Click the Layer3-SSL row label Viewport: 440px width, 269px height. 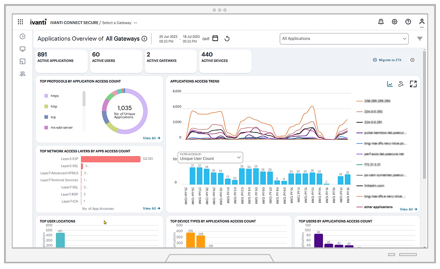[x=70, y=166]
